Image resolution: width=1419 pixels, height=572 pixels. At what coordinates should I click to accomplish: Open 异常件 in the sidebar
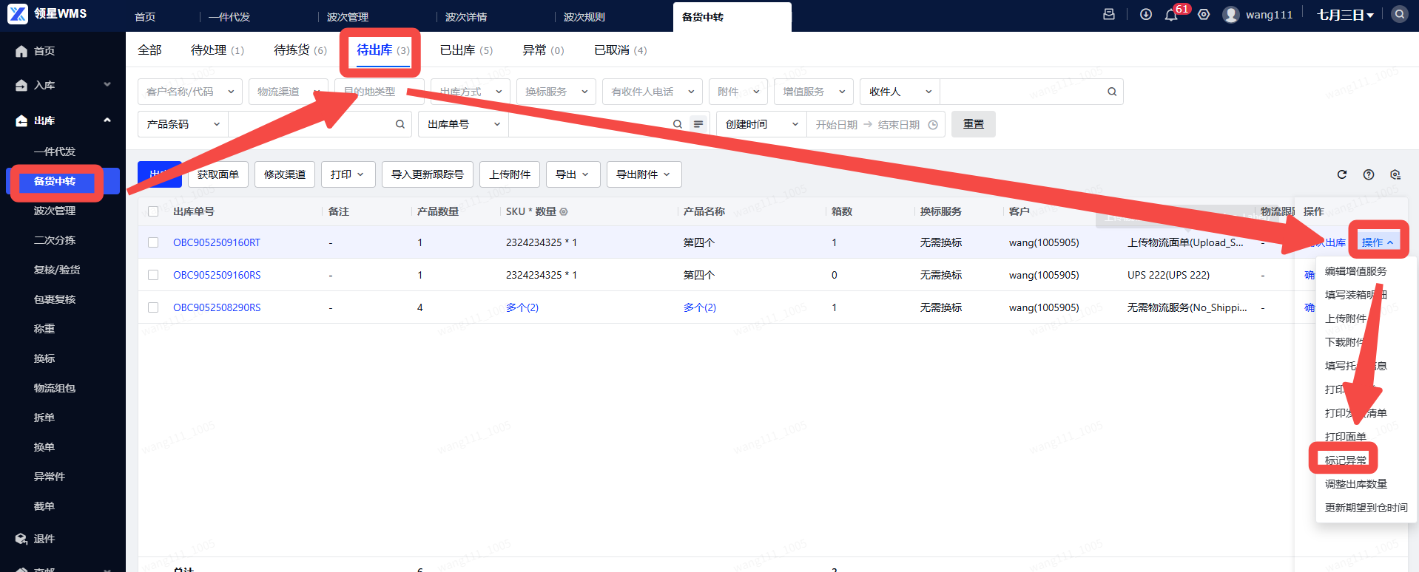coord(50,477)
